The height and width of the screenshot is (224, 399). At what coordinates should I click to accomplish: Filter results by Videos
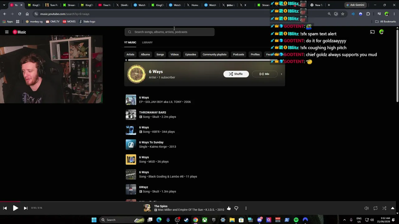pos(175,54)
